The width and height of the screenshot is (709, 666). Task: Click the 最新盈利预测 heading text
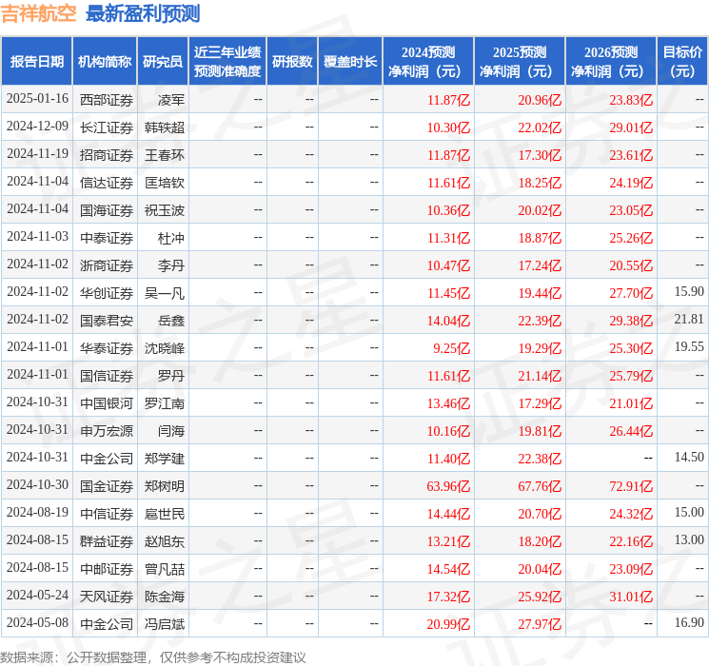click(143, 13)
